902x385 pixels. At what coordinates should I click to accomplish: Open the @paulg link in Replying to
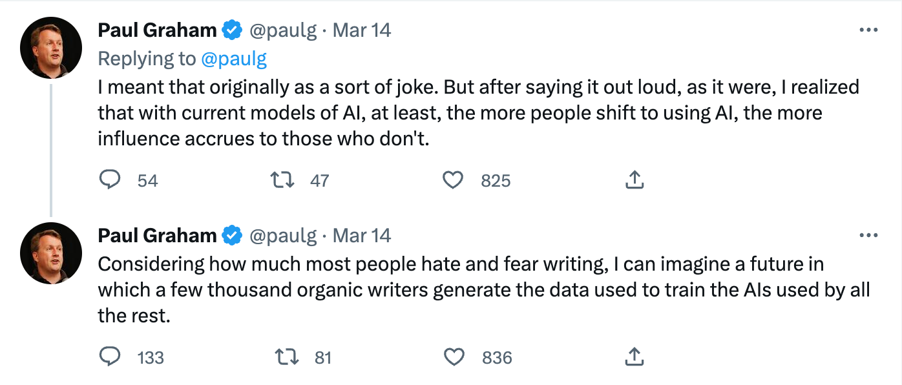(x=234, y=59)
